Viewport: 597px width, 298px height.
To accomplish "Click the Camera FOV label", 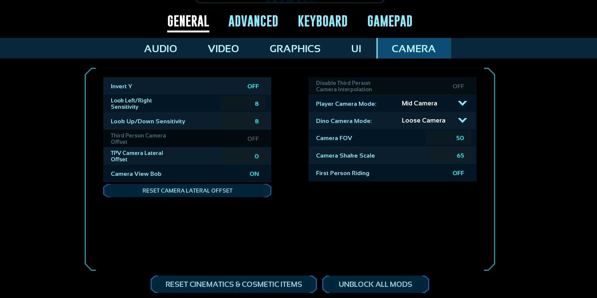I will tap(334, 138).
